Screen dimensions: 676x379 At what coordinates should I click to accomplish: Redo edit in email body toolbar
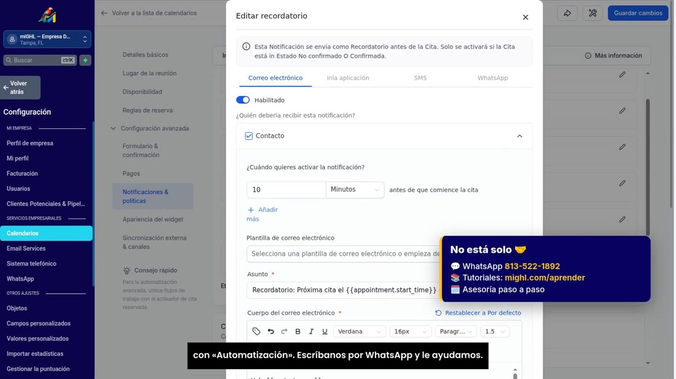point(284,331)
